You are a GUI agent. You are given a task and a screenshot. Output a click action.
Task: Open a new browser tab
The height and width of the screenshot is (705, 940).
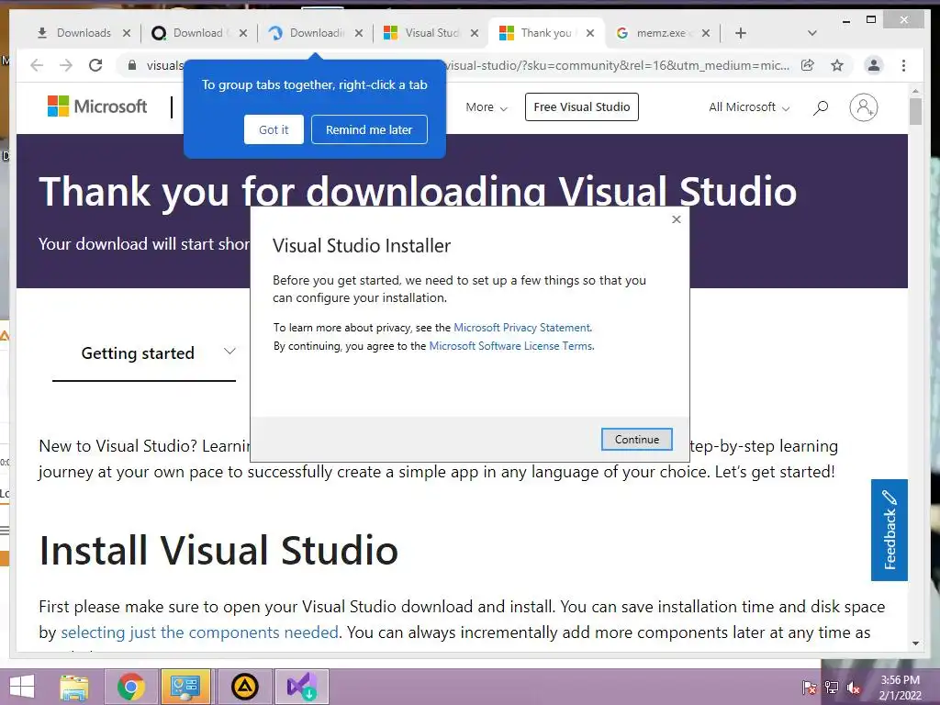coord(741,33)
